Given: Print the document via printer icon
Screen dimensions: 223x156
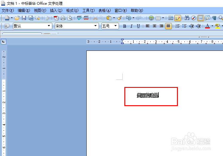Looking at the screenshot, I should pos(63,18).
